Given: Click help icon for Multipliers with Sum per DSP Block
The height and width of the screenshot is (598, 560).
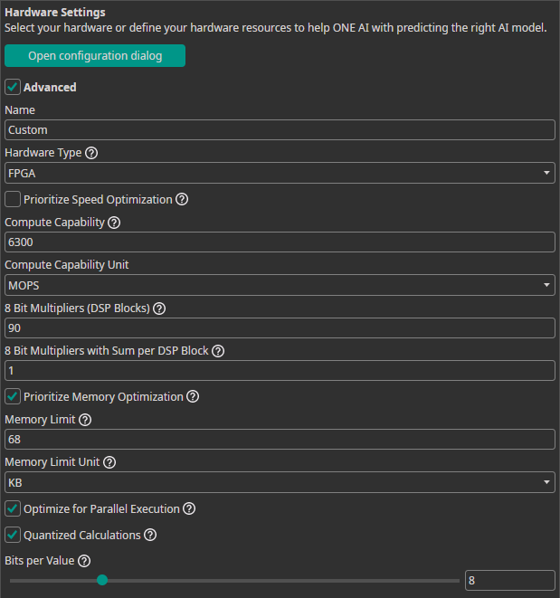Looking at the screenshot, I should click(x=217, y=351).
